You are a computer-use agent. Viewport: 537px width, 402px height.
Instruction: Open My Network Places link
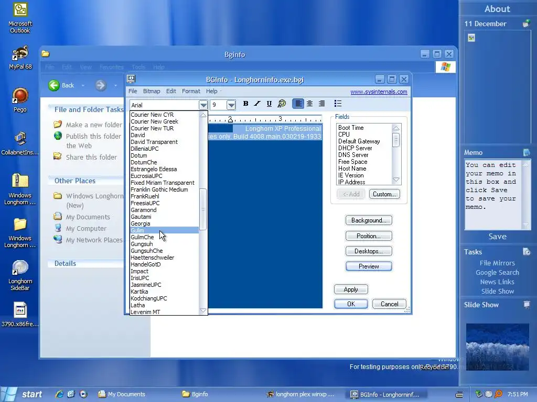[88, 240]
